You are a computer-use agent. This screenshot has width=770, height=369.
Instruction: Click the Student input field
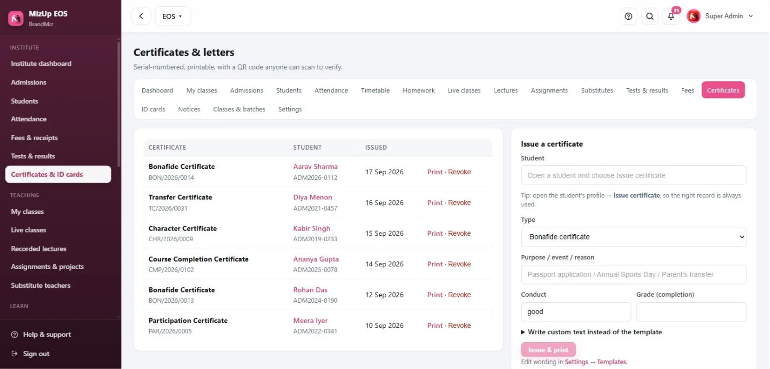point(634,175)
